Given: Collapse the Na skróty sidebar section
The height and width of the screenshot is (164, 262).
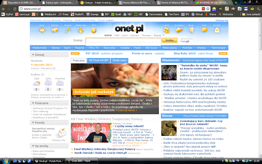Looking at the screenshot, I should [x=33, y=146].
